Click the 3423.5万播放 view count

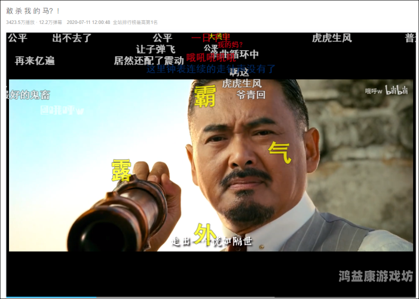(x=20, y=23)
